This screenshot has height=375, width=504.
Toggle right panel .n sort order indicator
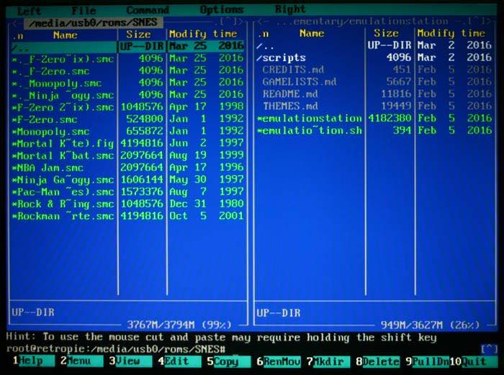264,34
